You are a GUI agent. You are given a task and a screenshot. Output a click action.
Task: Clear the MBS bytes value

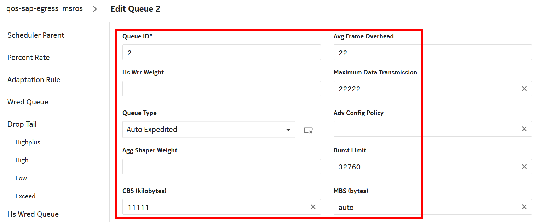coord(524,207)
